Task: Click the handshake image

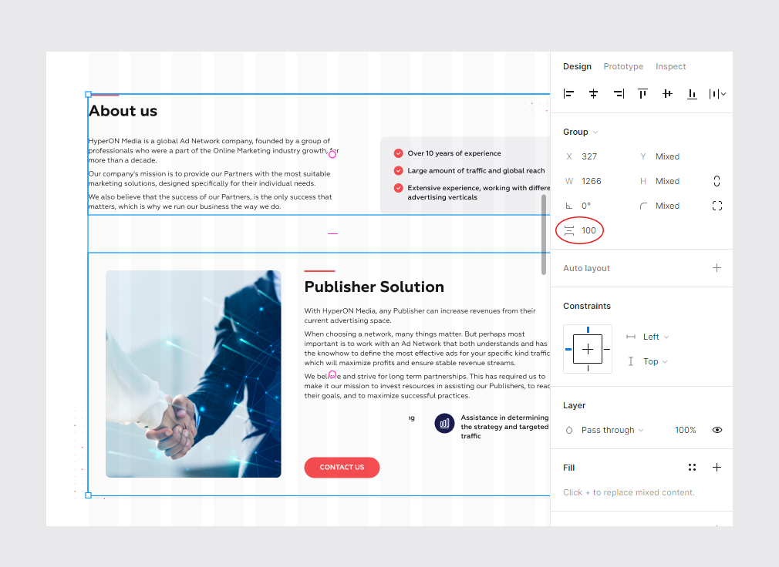Action: [x=194, y=374]
